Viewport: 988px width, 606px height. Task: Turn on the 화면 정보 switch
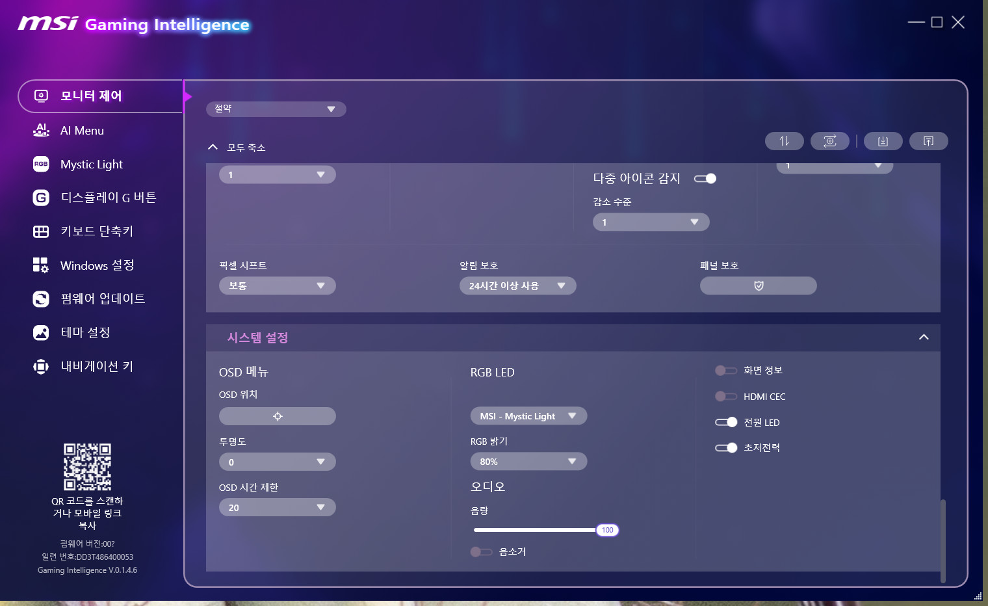coord(725,371)
